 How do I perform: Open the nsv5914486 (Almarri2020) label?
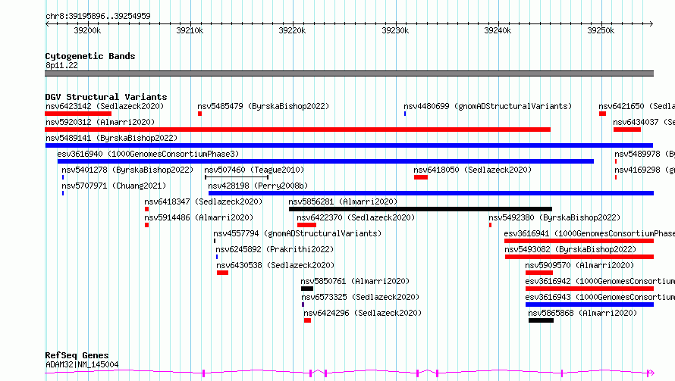pos(199,217)
